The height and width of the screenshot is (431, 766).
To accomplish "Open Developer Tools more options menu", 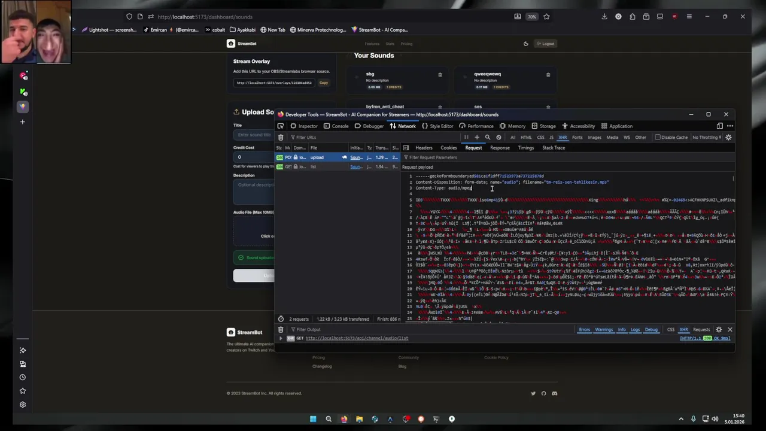I will point(730,126).
